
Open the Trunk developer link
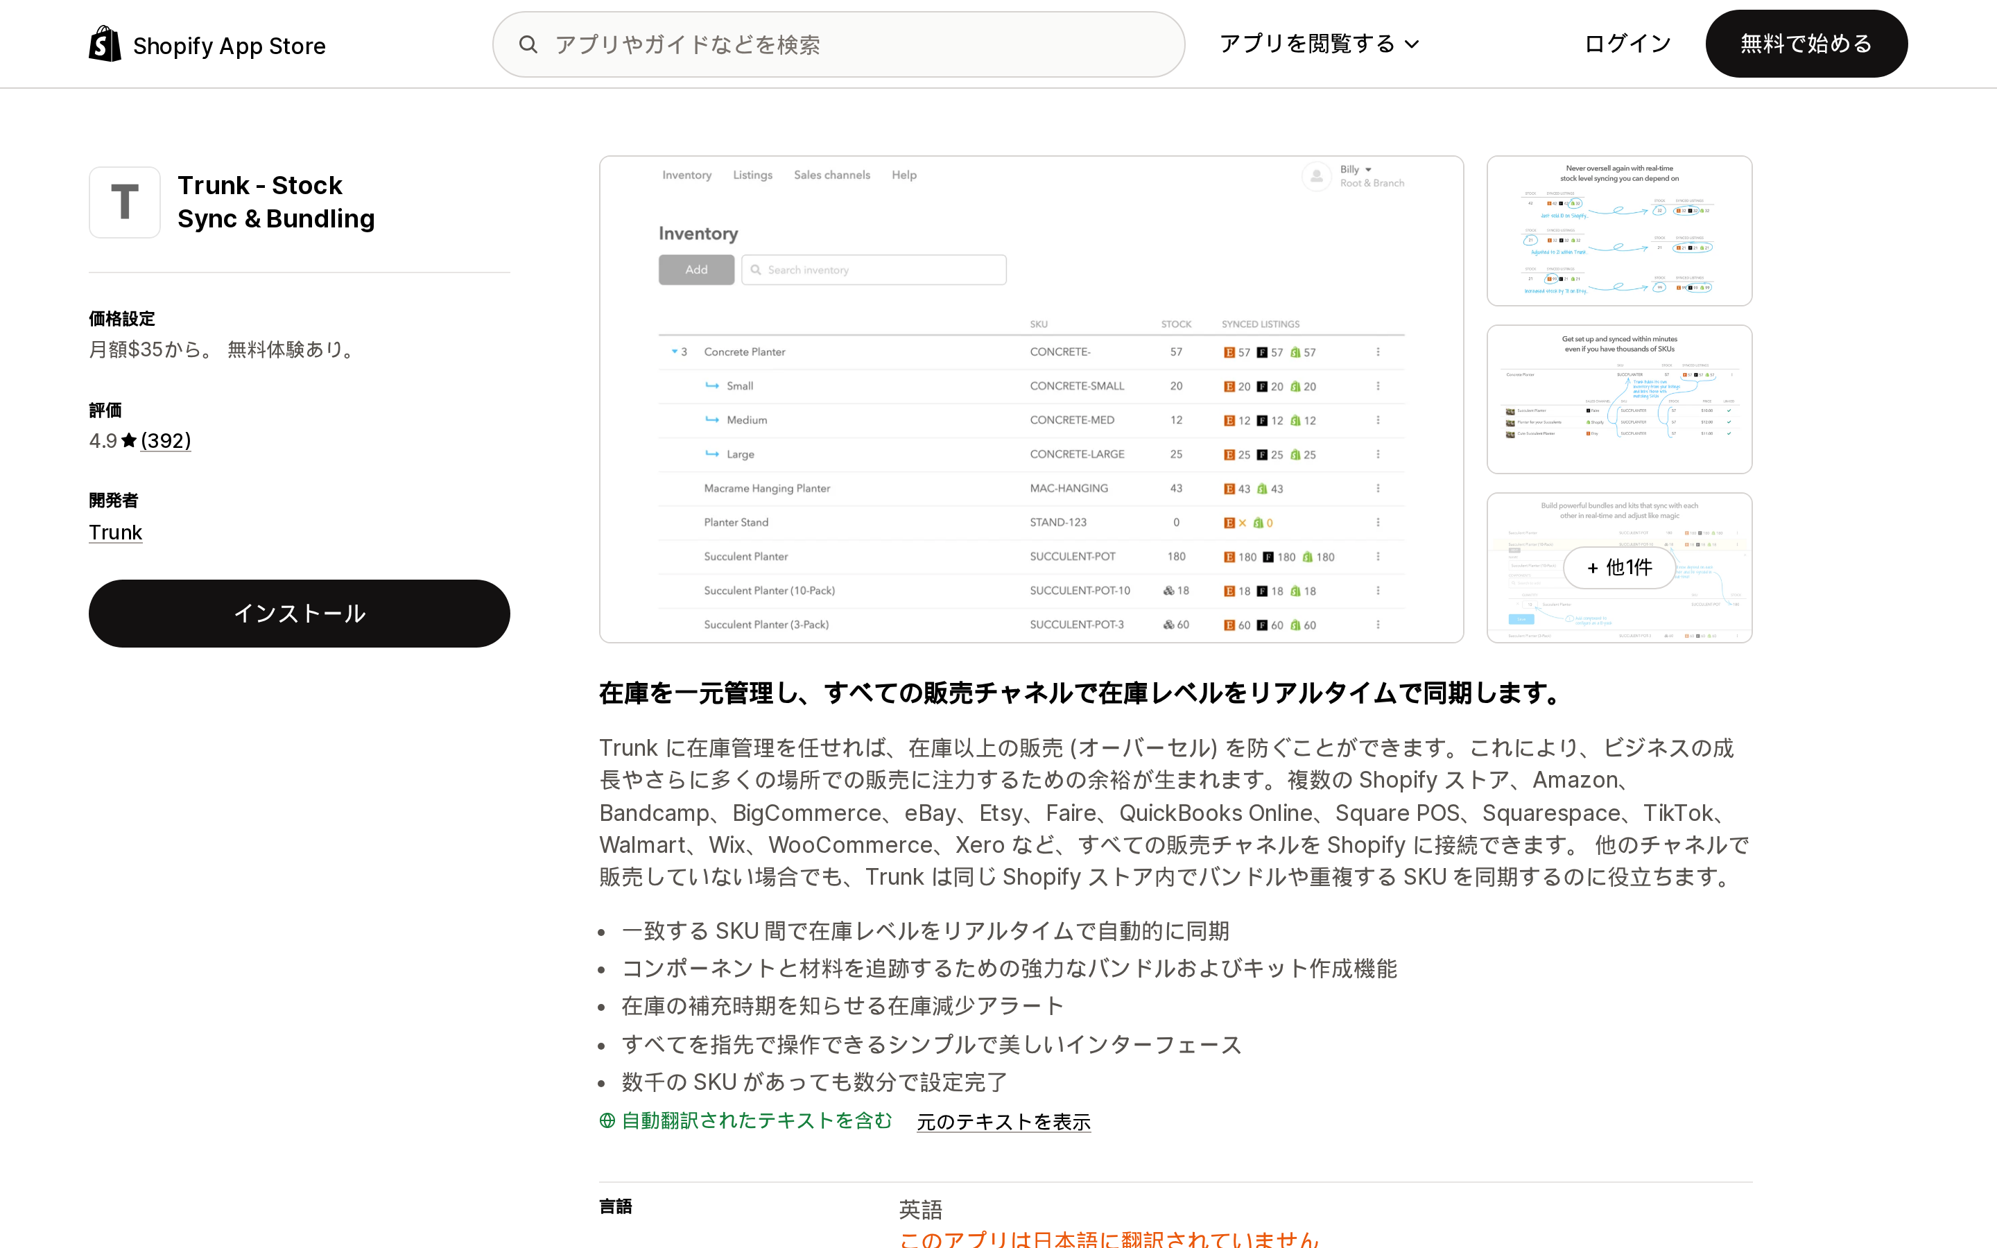(x=116, y=532)
